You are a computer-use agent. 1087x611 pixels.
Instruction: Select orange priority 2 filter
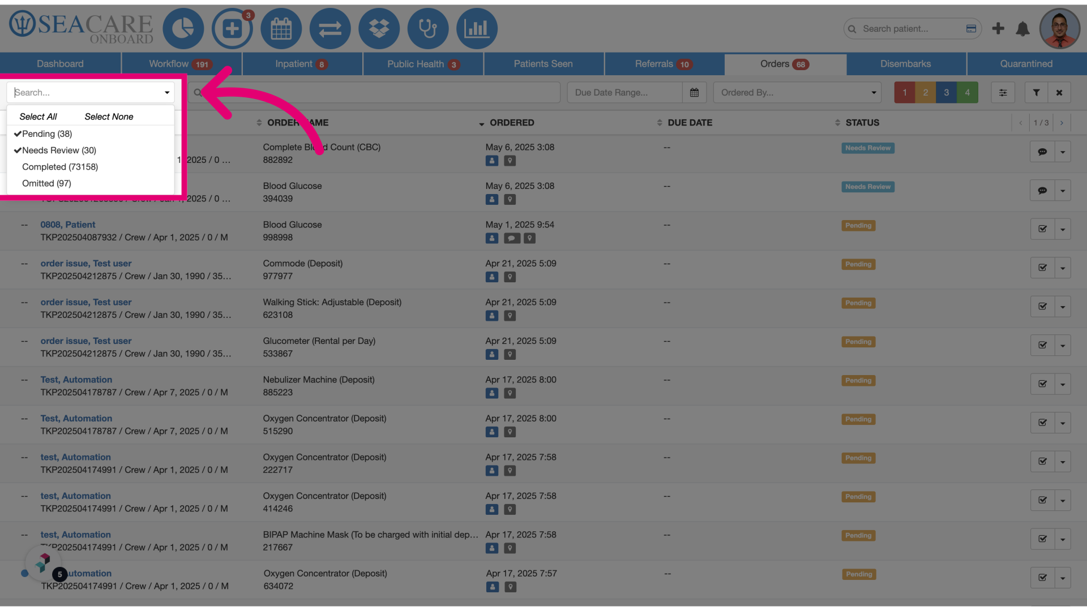[x=926, y=92]
